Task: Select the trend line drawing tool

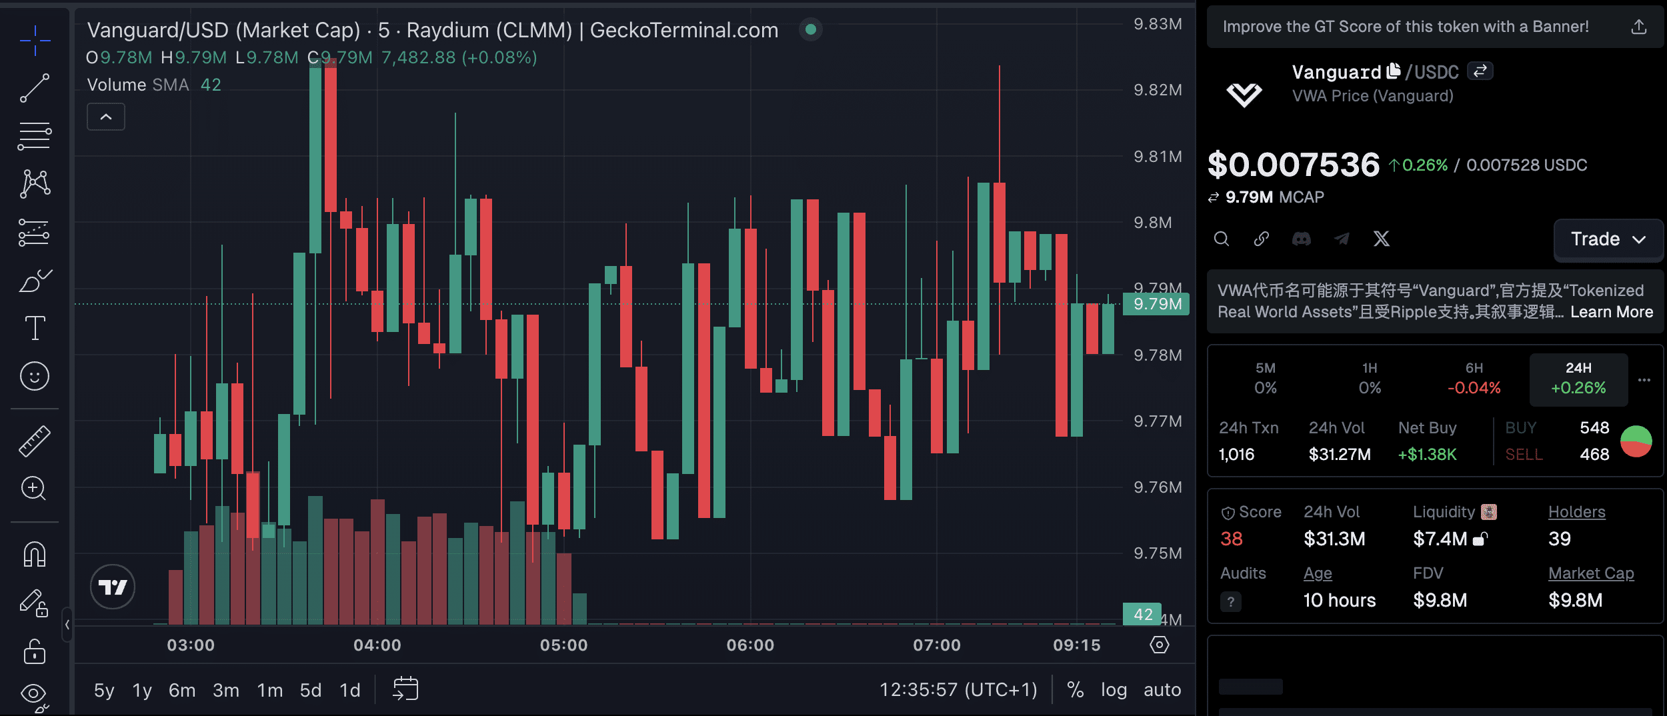Action: tap(35, 88)
